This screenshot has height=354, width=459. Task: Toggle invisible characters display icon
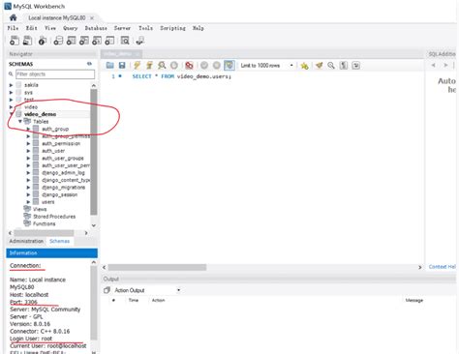pyautogui.click(x=344, y=66)
